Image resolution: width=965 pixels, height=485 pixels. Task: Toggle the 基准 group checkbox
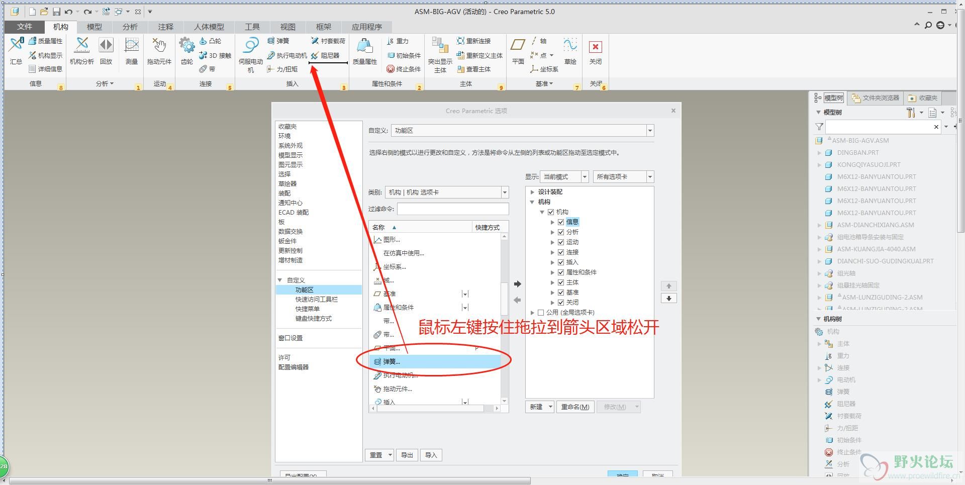(561, 293)
